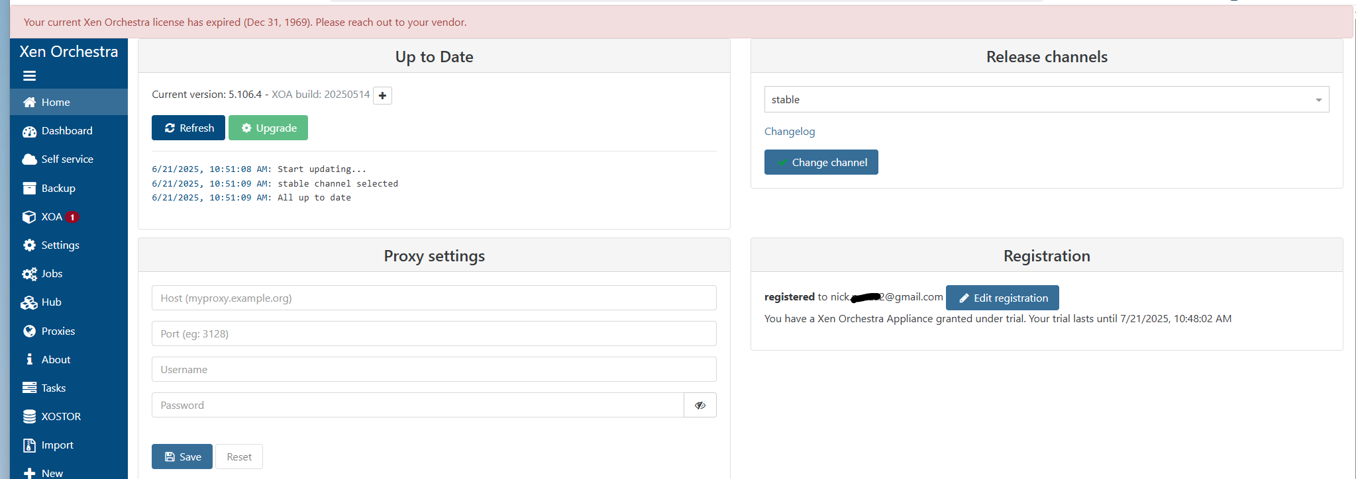Click the registered email address text
Image resolution: width=1356 pixels, height=479 pixels.
click(887, 297)
